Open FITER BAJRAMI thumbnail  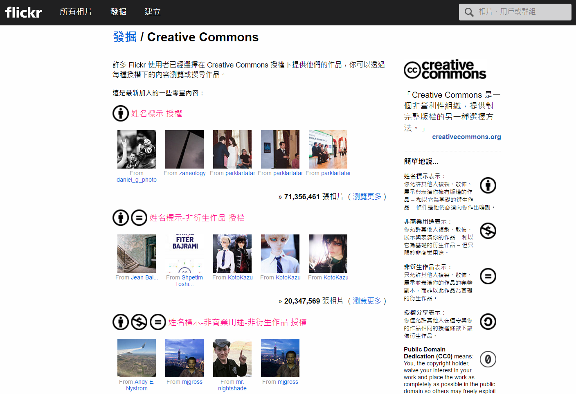coord(184,254)
